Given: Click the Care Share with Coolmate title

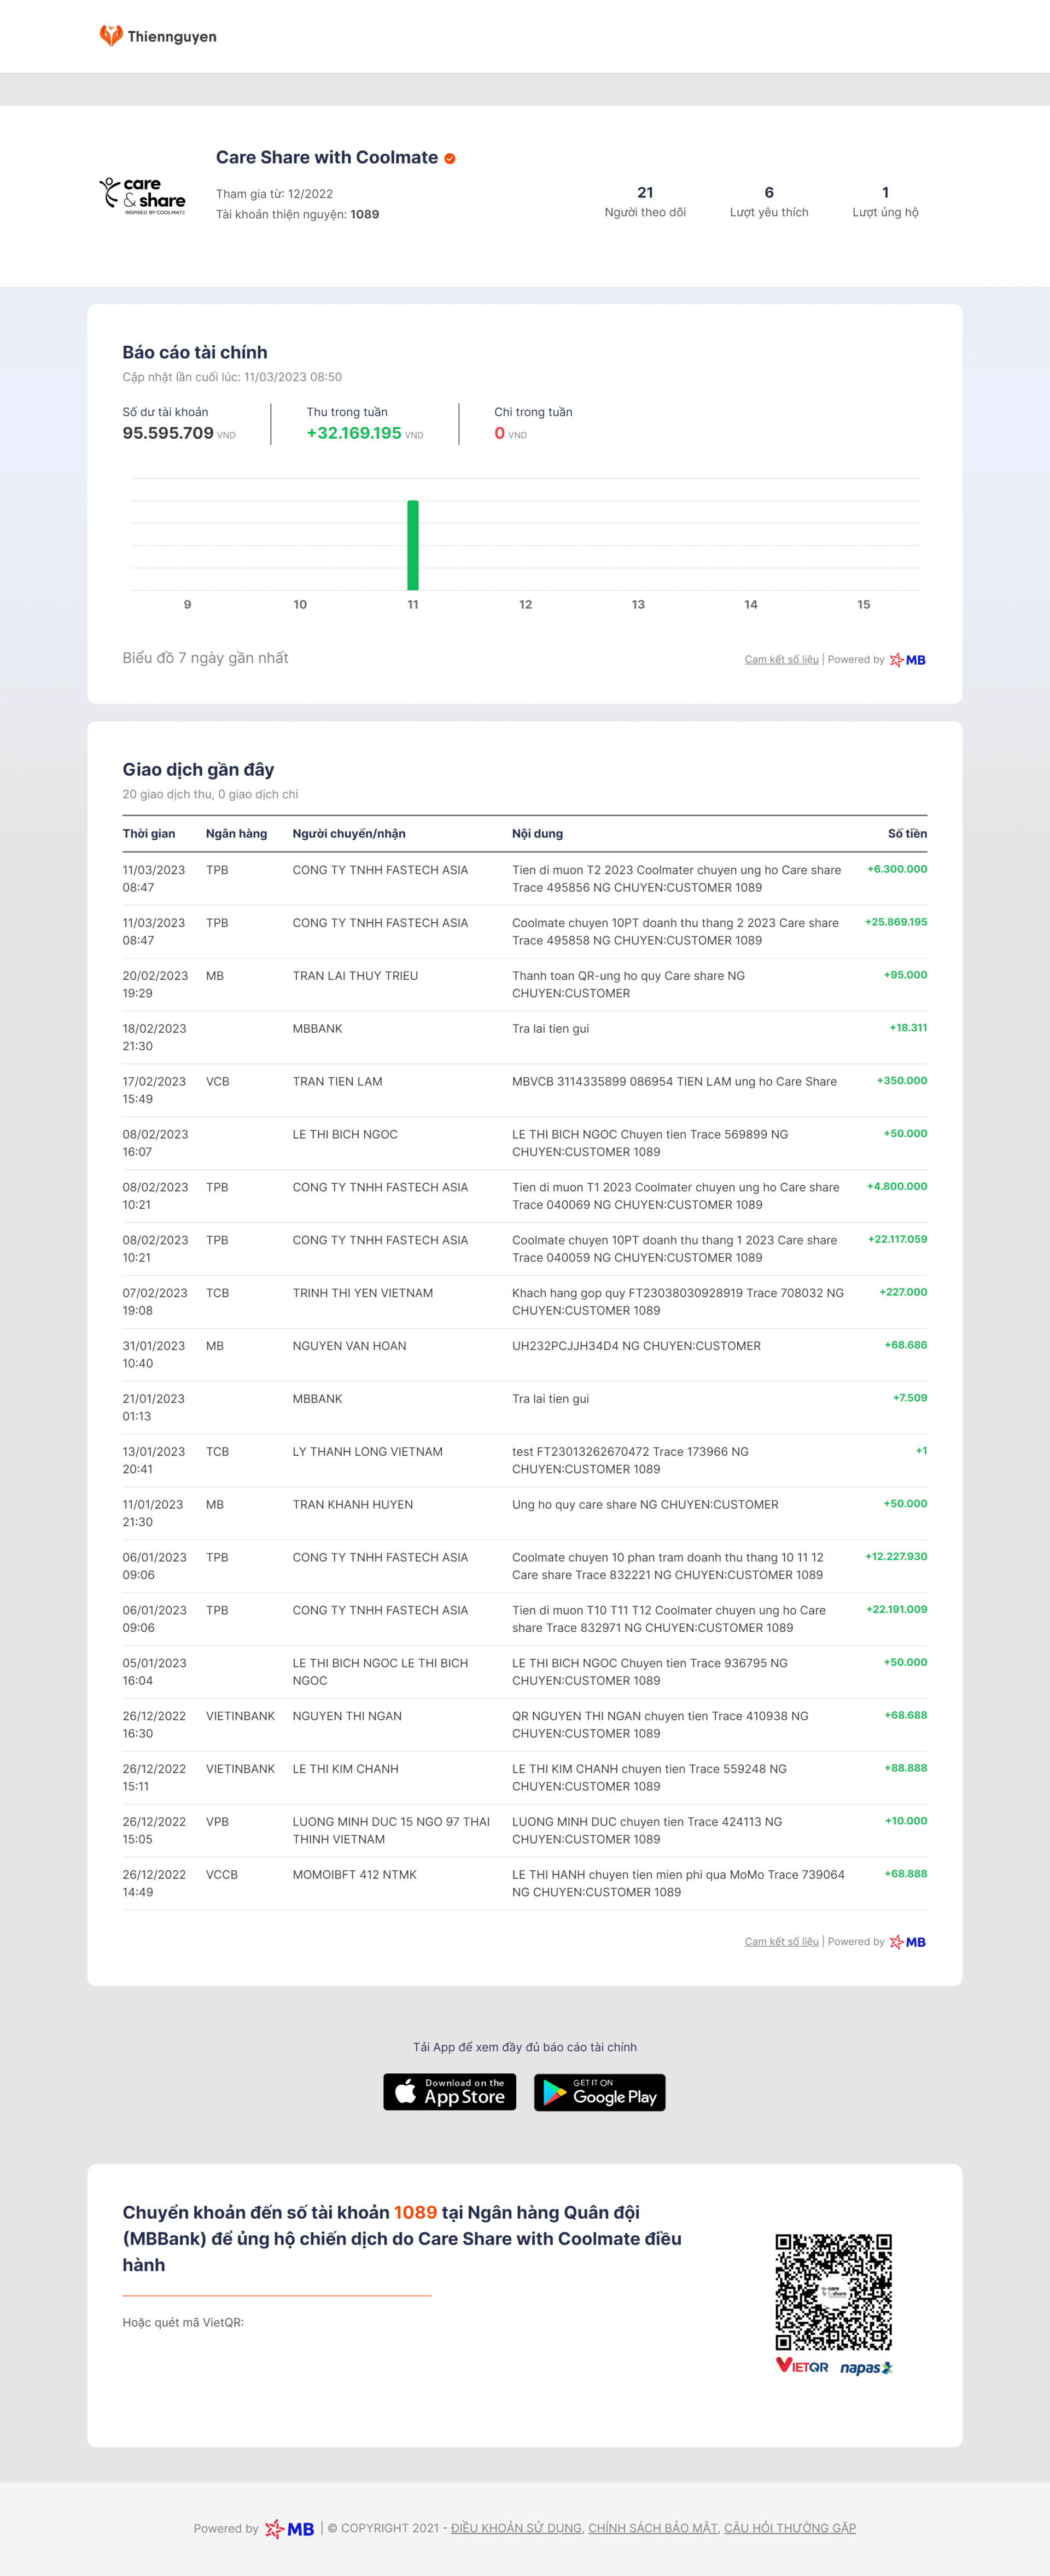Looking at the screenshot, I should click(x=327, y=157).
